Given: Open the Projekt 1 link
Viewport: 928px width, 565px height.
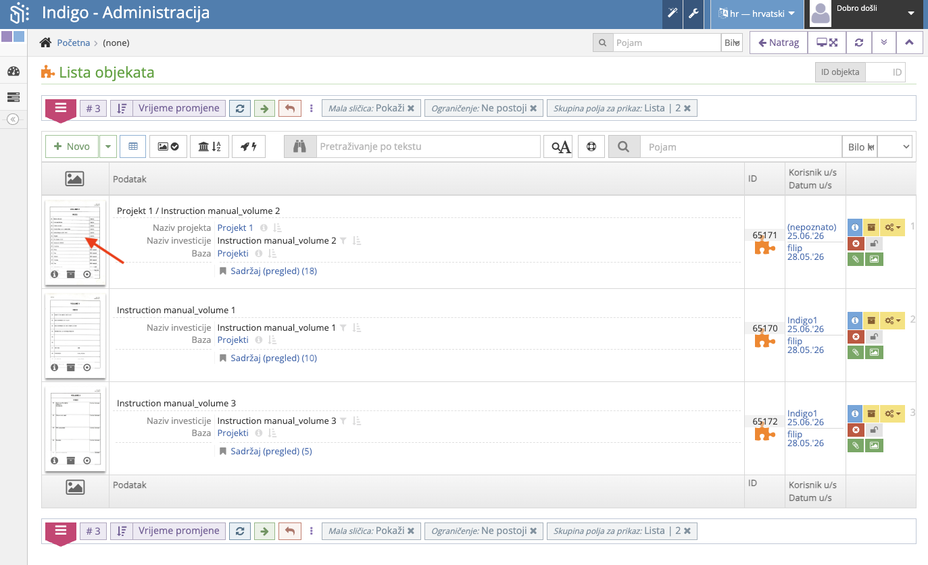Looking at the screenshot, I should click(x=235, y=227).
